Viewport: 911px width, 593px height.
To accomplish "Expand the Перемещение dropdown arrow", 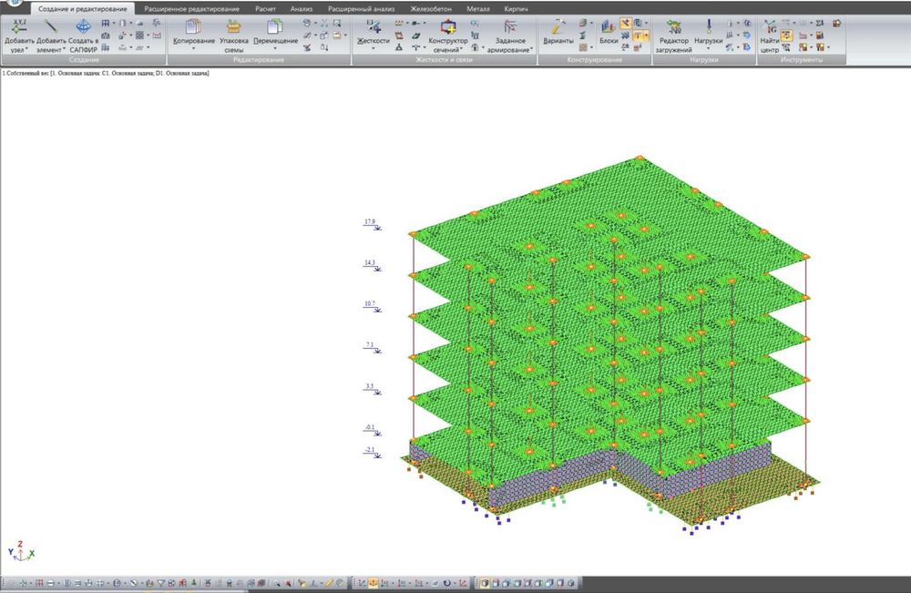I will coord(275,49).
